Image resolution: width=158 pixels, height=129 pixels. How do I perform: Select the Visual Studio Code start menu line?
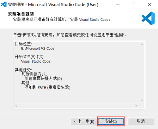click(x=36, y=62)
